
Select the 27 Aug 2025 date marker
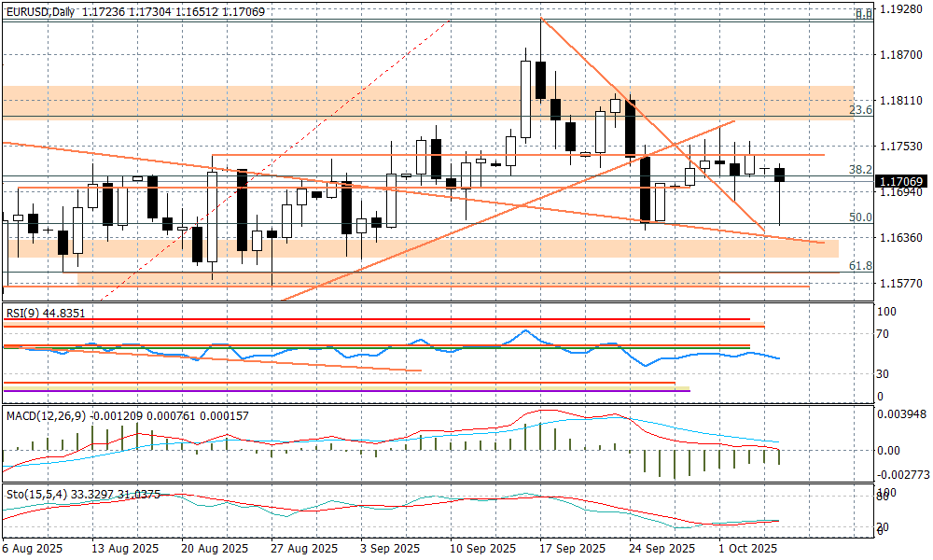click(x=304, y=549)
